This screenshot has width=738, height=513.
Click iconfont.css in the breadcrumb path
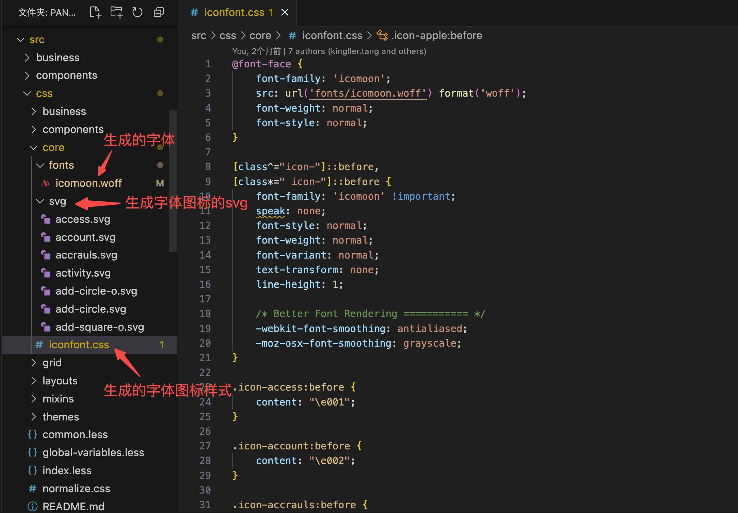click(332, 35)
